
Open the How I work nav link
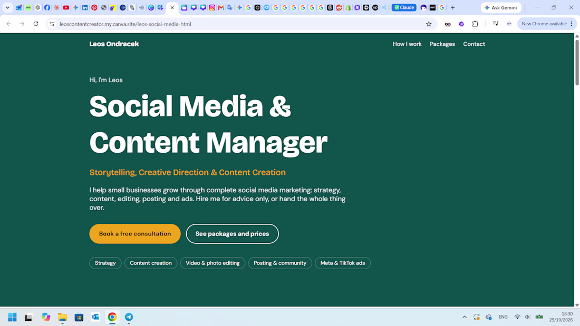(x=407, y=44)
